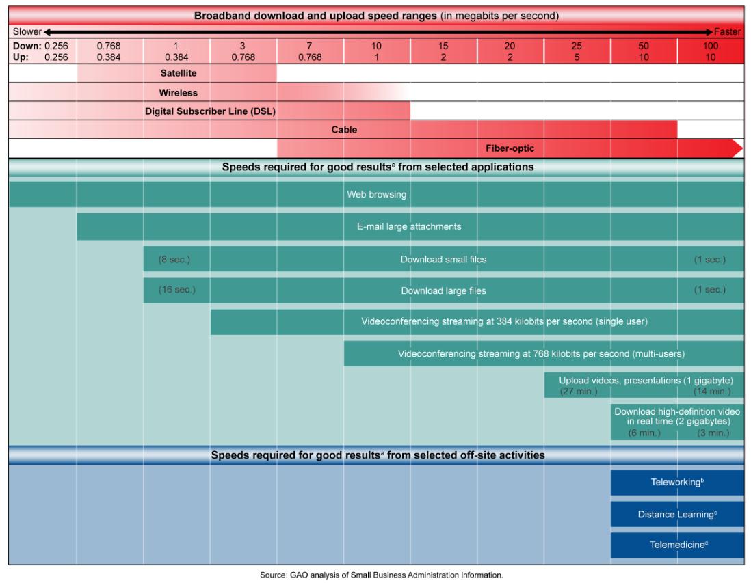
Task: Click the 25 download speed value
Action: click(x=577, y=46)
